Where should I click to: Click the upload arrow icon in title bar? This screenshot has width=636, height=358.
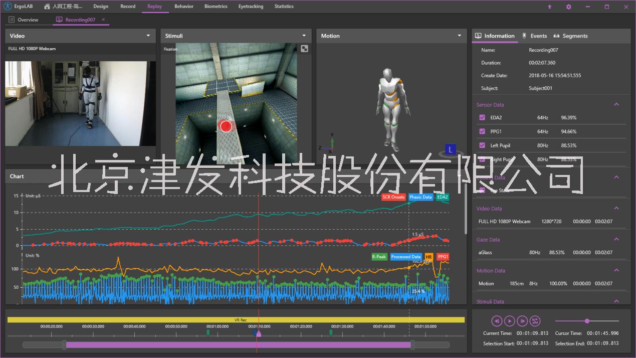click(550, 7)
